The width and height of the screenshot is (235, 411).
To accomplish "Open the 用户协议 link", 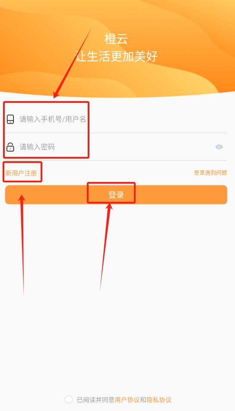I will point(127,400).
